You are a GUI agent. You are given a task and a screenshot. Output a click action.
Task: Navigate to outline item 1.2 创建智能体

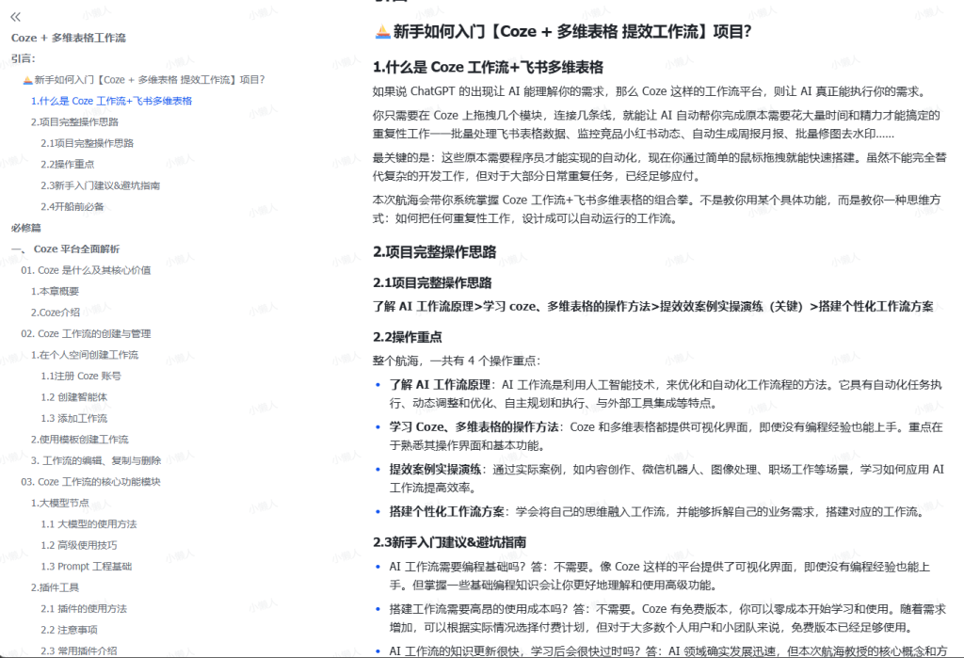pos(73,397)
